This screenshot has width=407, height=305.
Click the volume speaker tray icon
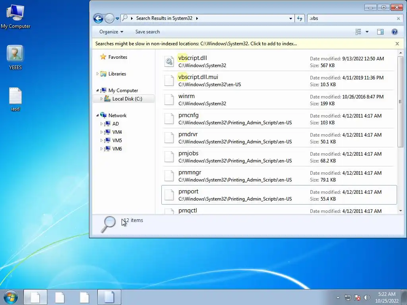pos(367,297)
